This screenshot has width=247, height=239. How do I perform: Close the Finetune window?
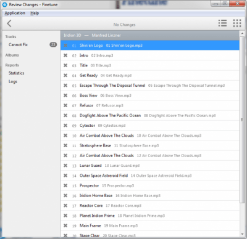click(x=237, y=3)
